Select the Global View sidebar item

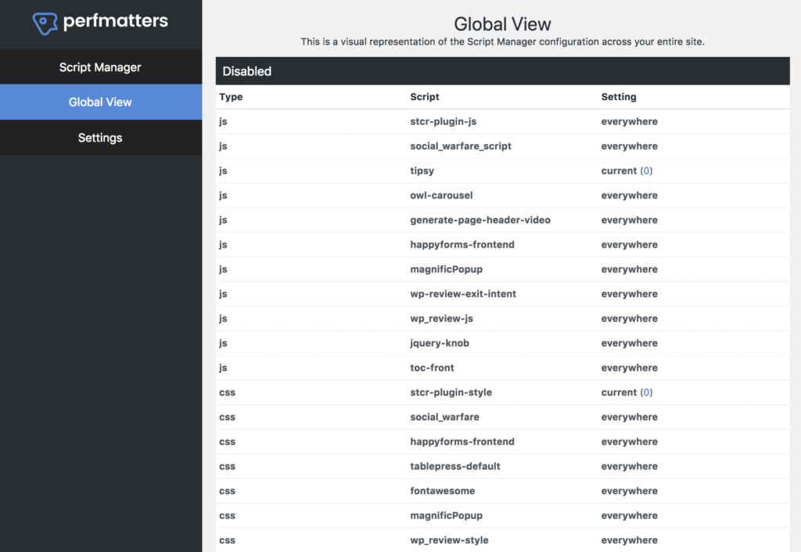[100, 102]
